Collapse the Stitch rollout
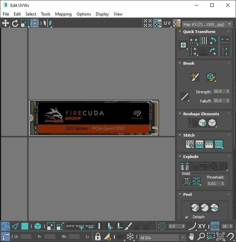This screenshot has height=242, width=236. click(x=180, y=135)
